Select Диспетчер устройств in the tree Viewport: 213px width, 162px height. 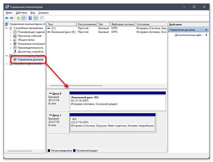click(31, 52)
